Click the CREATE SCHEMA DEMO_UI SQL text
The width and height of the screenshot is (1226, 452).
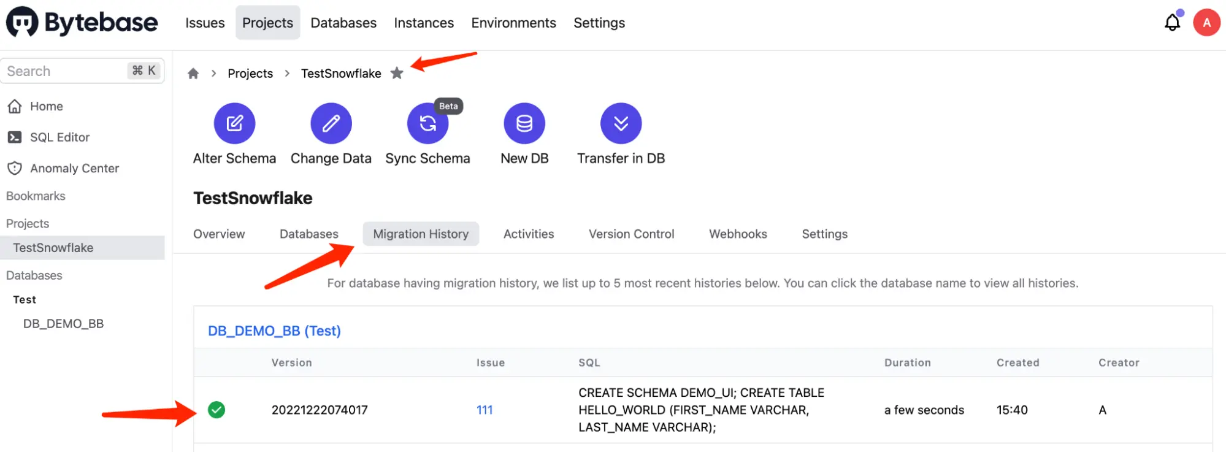[701, 410]
